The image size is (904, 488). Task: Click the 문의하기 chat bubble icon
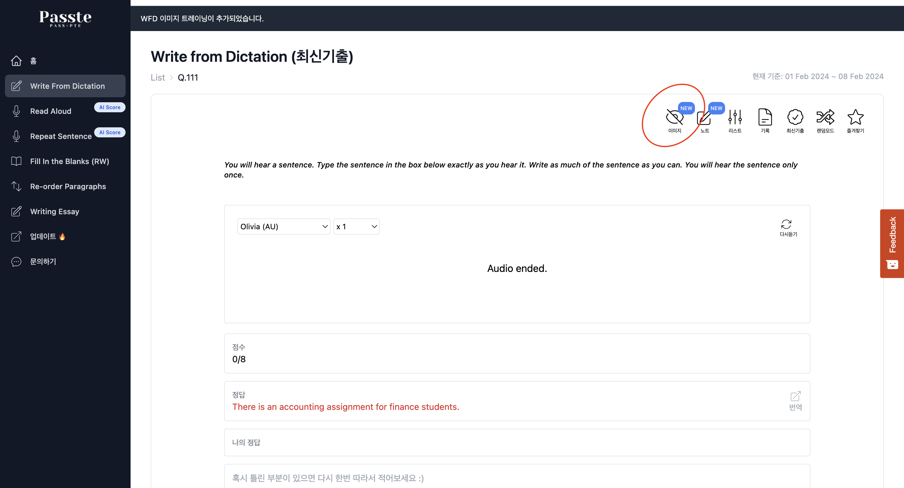click(16, 262)
